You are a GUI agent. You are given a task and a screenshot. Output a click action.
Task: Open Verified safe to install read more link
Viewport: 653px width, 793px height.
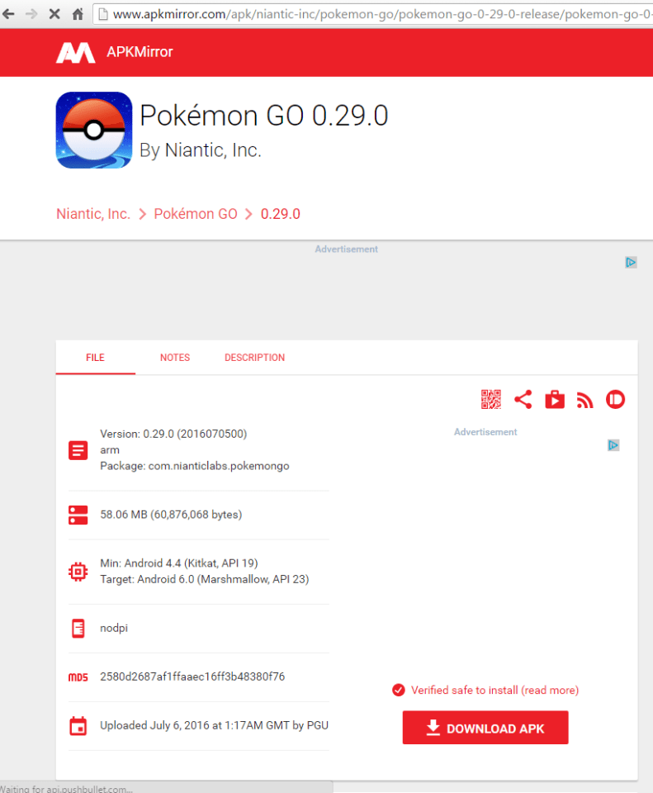494,690
